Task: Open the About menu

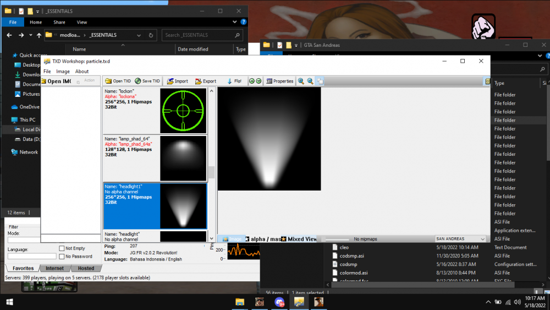Action: pyautogui.click(x=82, y=71)
